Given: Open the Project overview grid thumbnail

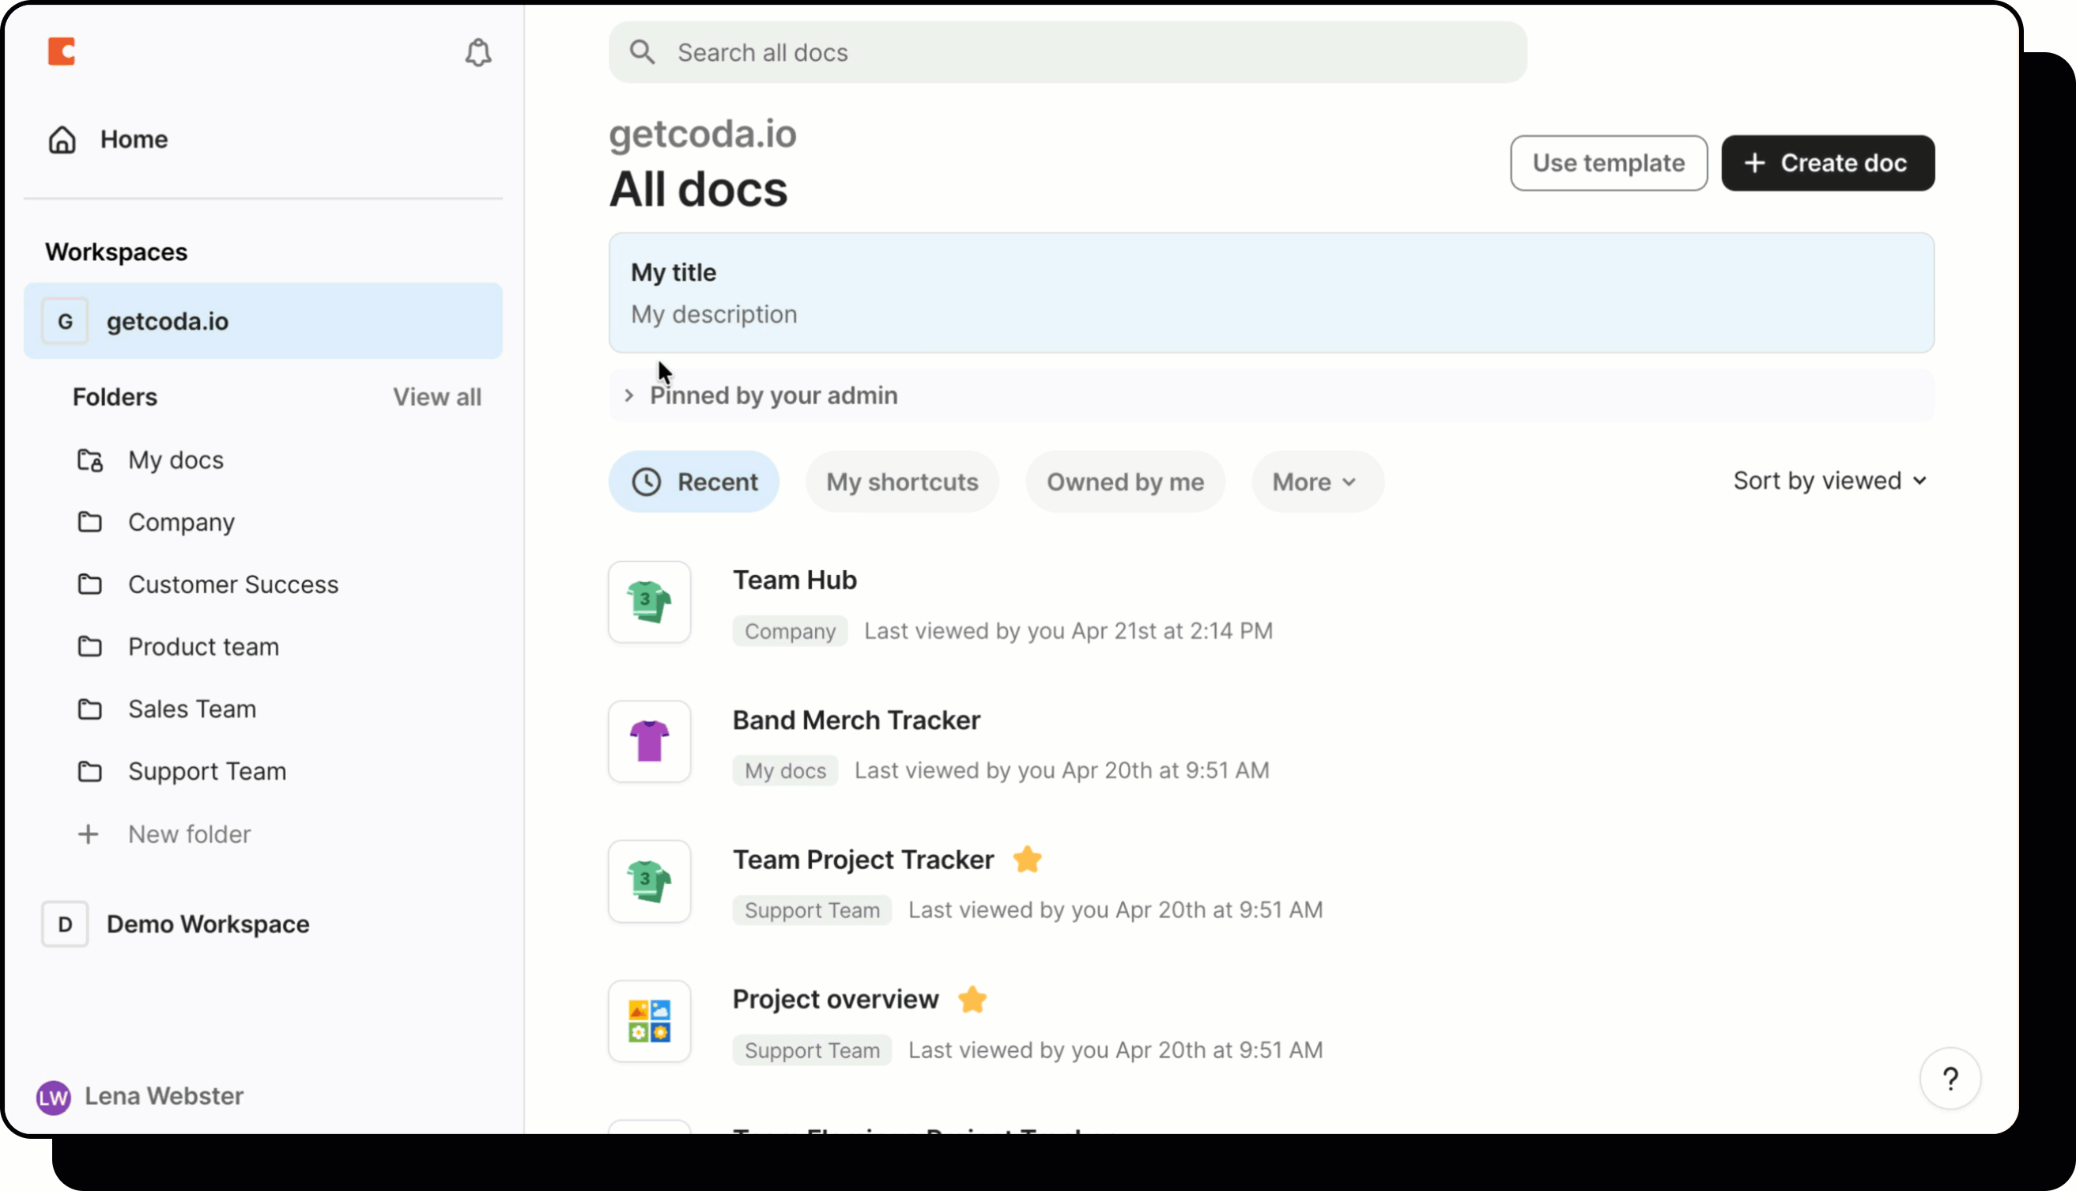Looking at the screenshot, I should (649, 1022).
